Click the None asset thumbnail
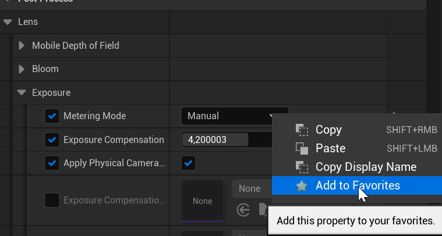Viewport: 442px width, 236px height. click(202, 201)
